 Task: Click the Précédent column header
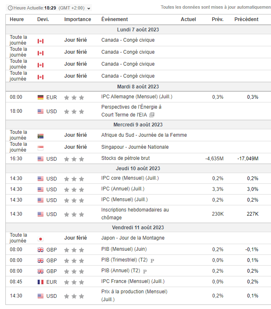(x=246, y=19)
